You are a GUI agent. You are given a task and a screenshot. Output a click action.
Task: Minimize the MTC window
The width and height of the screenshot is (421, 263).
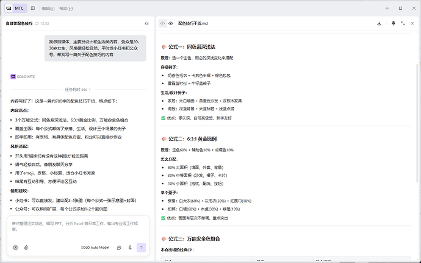coord(387,9)
